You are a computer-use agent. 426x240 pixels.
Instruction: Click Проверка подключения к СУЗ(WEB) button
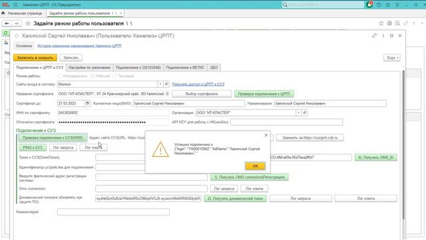(x=53, y=138)
